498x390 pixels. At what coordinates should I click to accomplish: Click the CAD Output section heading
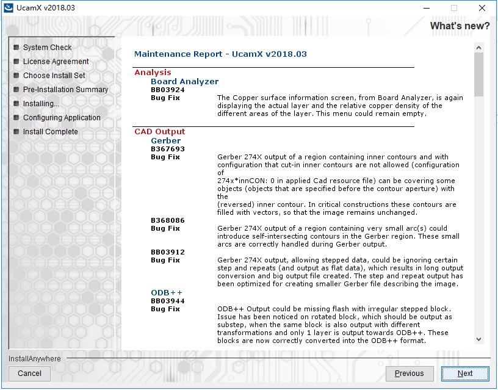click(x=160, y=131)
